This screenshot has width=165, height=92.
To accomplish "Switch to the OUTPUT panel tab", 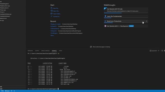I will click(x=37, y=51).
